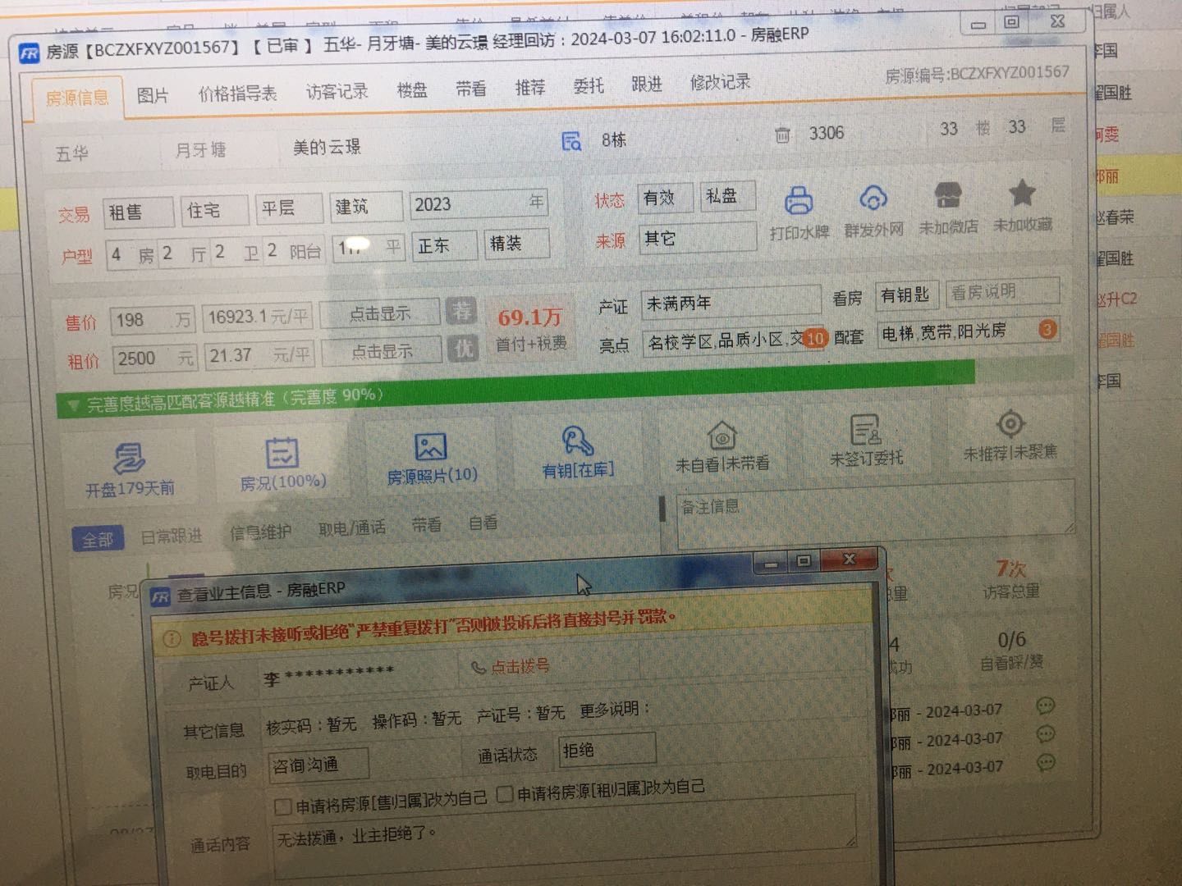Switch to the 图片 tab
This screenshot has width=1182, height=886.
coord(152,95)
